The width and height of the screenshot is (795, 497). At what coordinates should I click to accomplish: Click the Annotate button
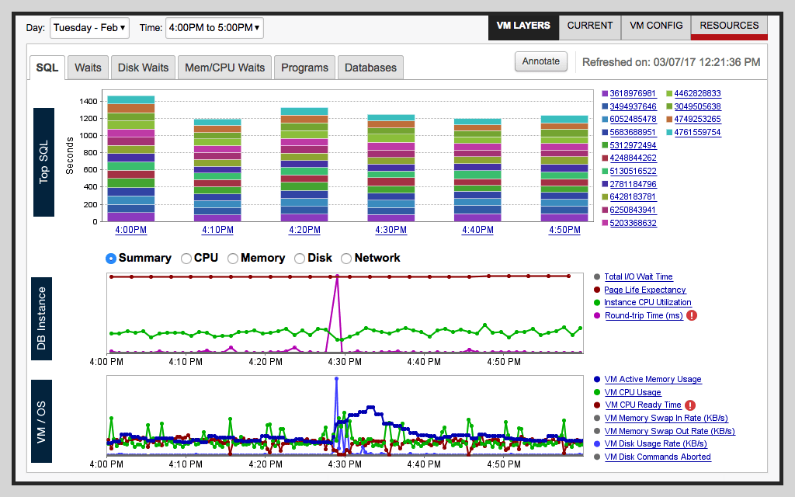click(540, 61)
